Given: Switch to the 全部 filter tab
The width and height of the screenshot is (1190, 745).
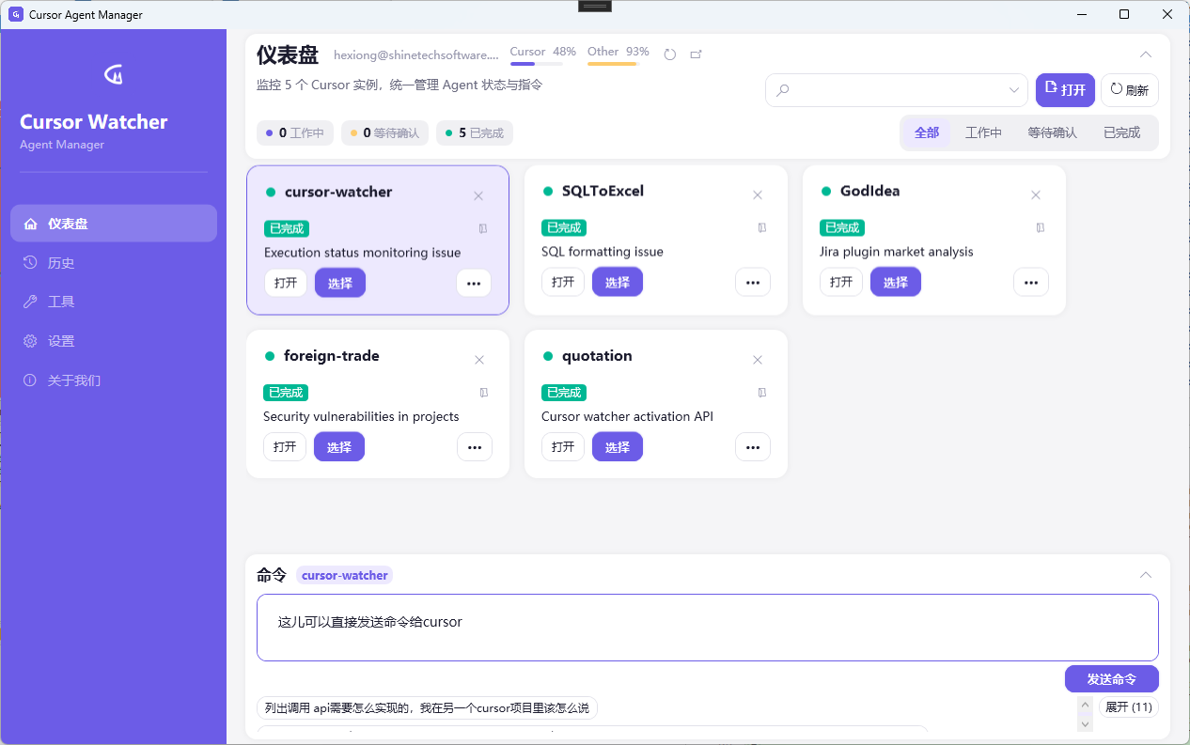Looking at the screenshot, I should pos(927,132).
